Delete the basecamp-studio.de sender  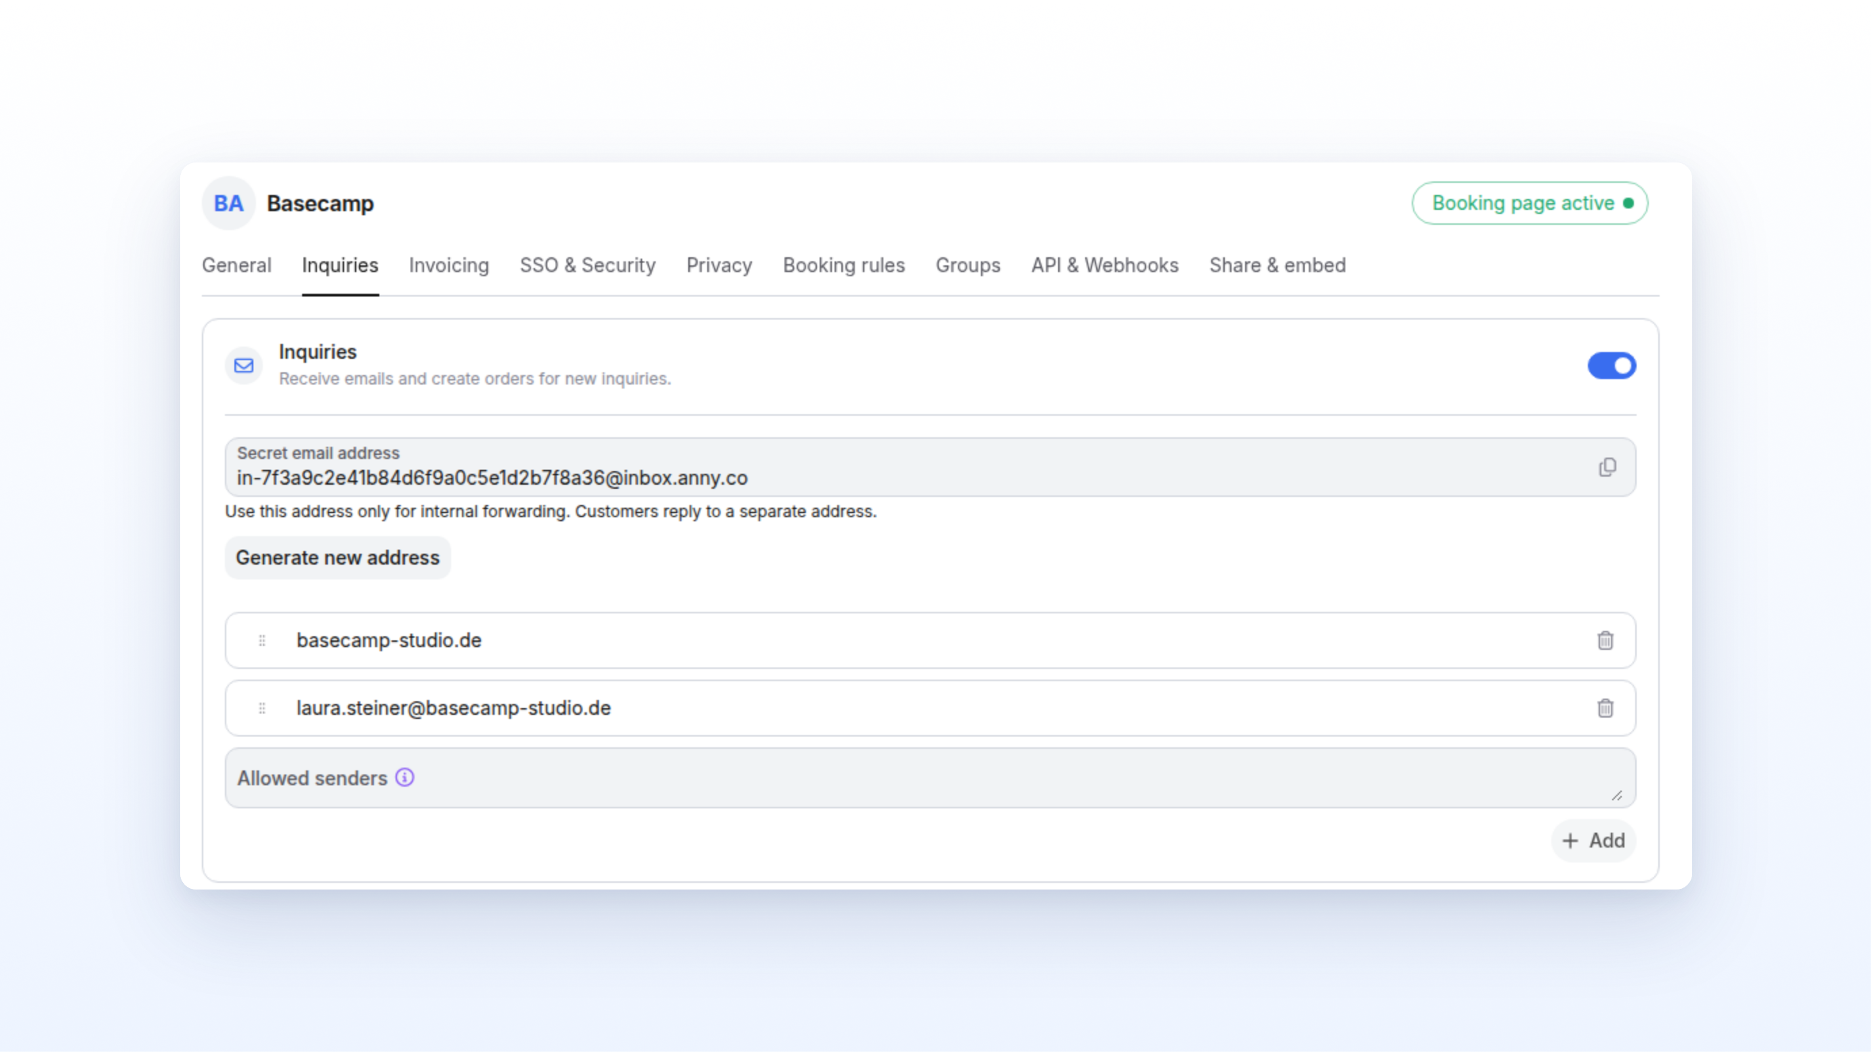1605,640
